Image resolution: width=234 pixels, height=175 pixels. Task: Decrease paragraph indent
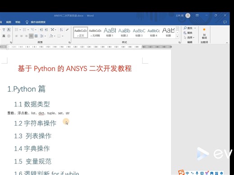coord(41,30)
